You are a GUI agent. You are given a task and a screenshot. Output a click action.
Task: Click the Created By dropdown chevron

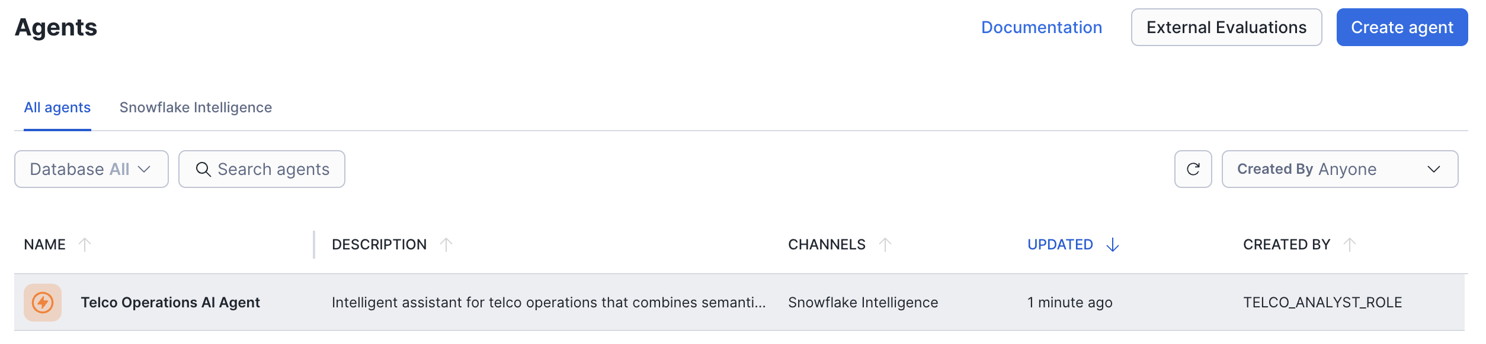click(1434, 169)
